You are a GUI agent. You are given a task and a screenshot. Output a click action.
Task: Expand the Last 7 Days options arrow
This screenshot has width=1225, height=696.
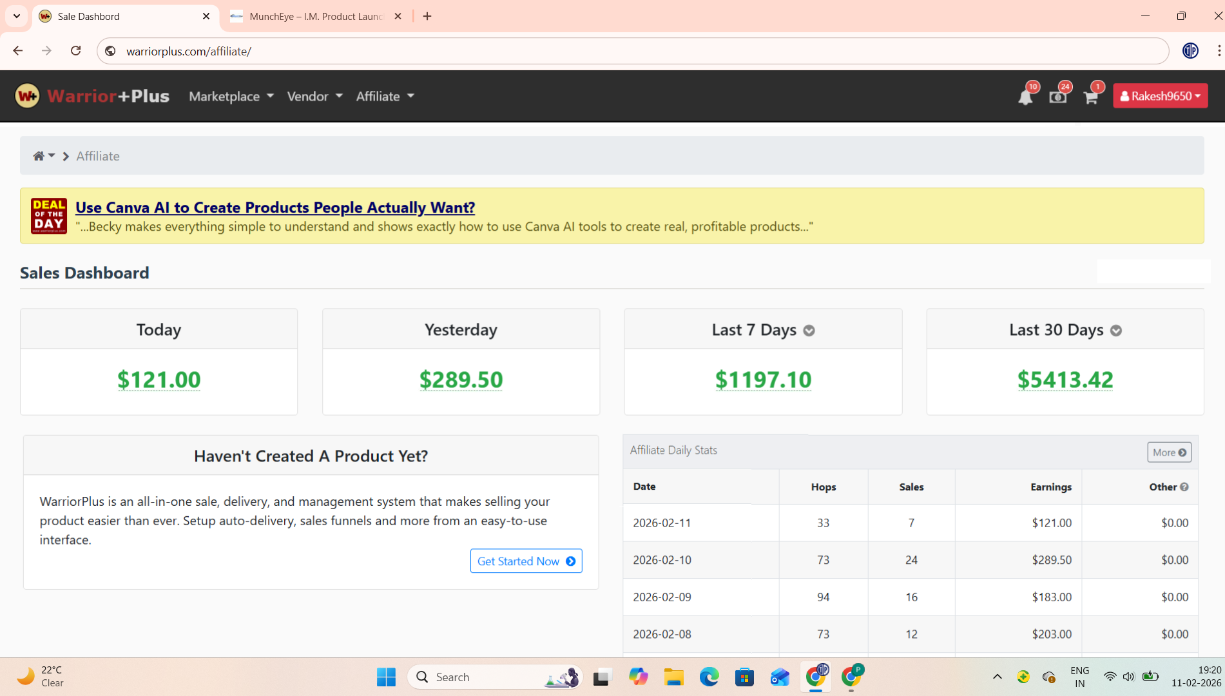(x=809, y=331)
